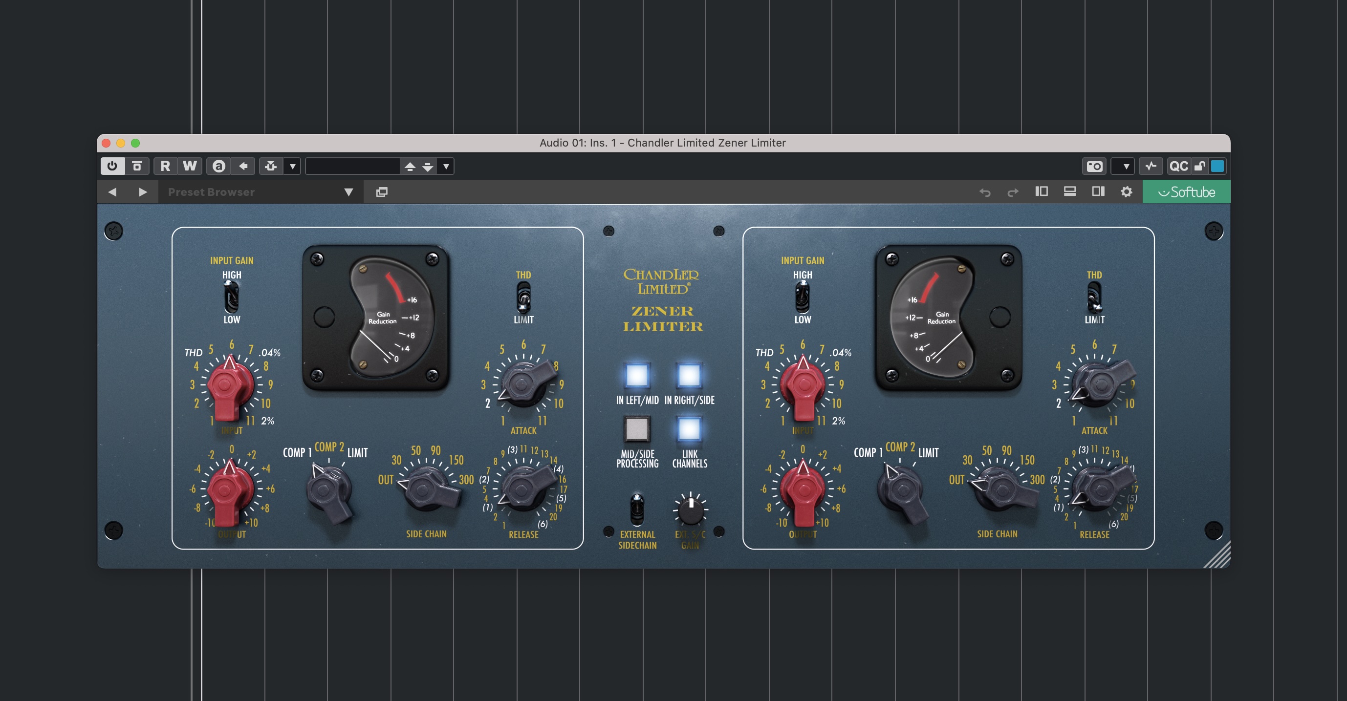Click the detach window icon beside Preset Browser
The width and height of the screenshot is (1347, 701).
tap(382, 192)
